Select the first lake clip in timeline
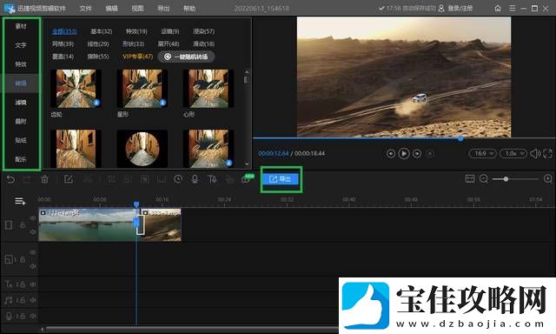 tap(87, 225)
